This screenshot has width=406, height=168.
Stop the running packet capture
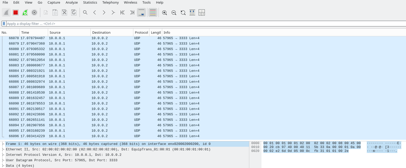(x=16, y=12)
